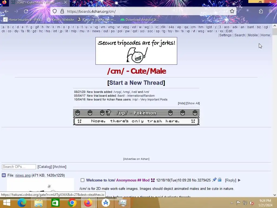Image resolution: width=277 pixels, height=208 pixels.
Task: Click the closed lock icon on post
Action: (x=220, y=180)
